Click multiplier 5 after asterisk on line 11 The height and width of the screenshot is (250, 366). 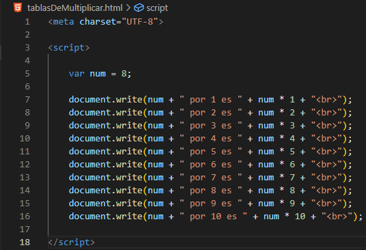(x=292, y=152)
